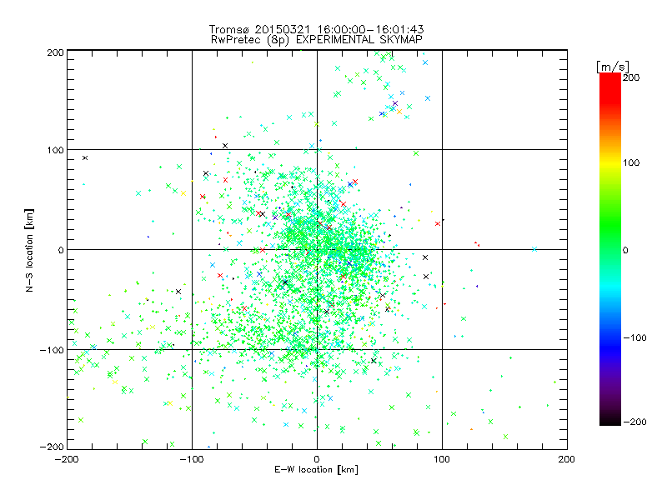Click the '100' label beside the colorbar

coord(631,162)
